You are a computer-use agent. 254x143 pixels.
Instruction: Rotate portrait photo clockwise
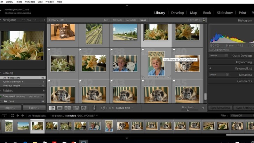point(169,77)
